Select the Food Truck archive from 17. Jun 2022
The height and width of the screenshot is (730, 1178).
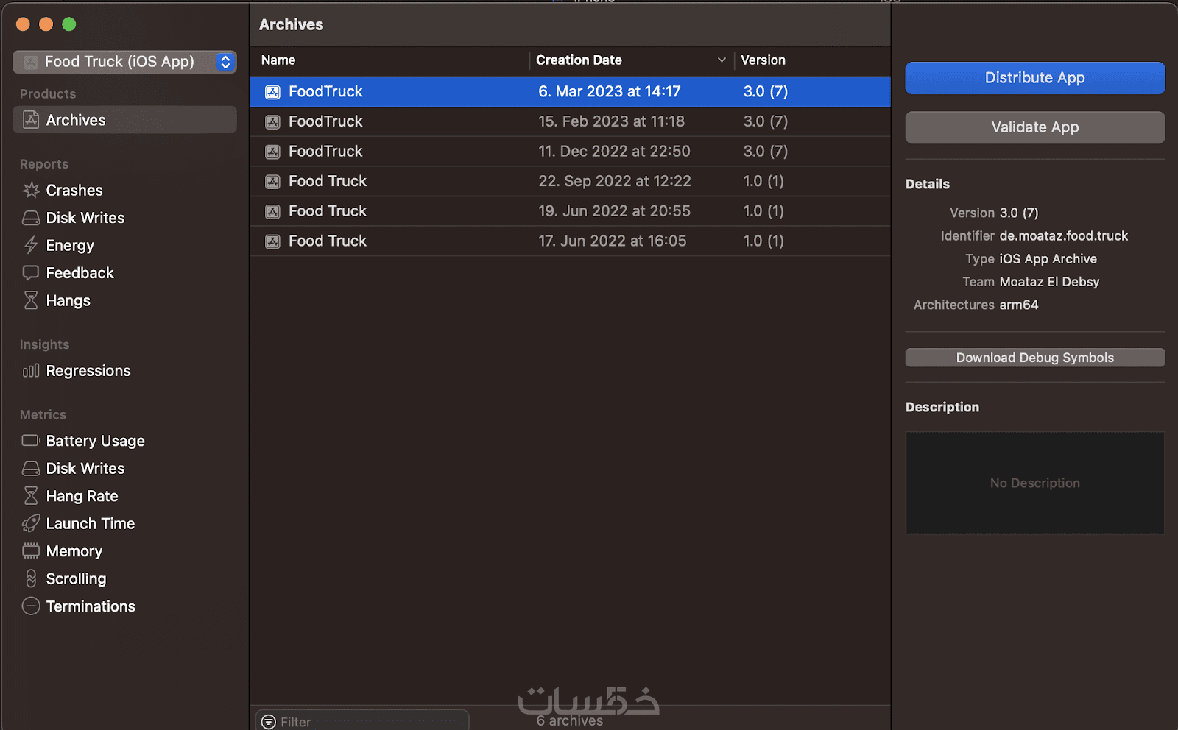point(570,241)
